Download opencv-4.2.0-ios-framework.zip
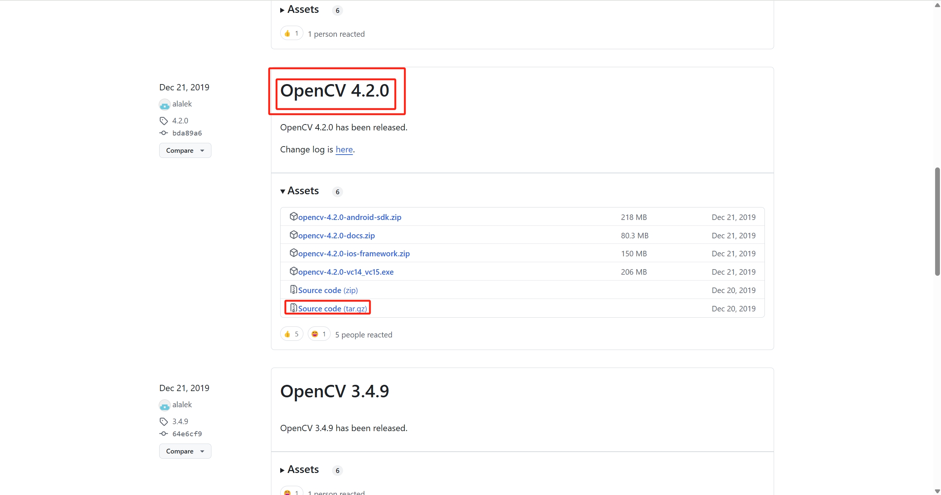Viewport: 941px width, 495px height. (354, 254)
